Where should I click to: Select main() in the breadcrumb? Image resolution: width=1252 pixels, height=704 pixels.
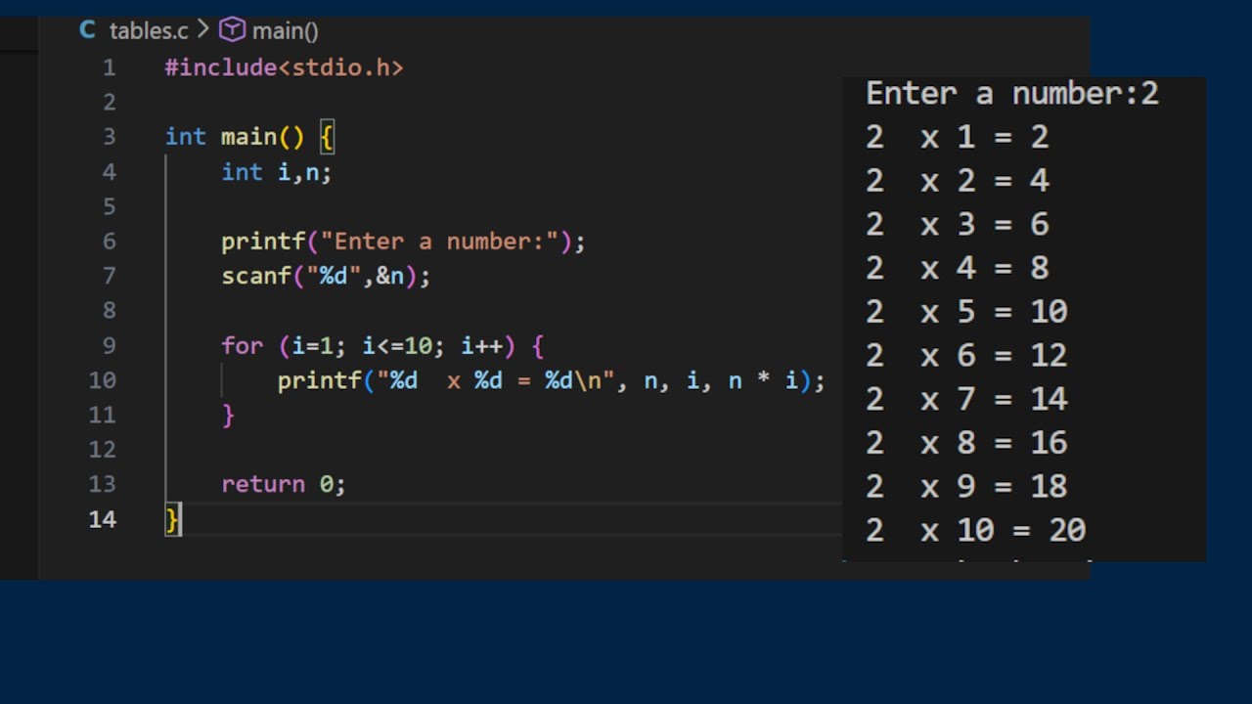(285, 31)
